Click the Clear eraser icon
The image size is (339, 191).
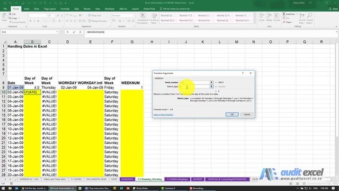(284, 22)
